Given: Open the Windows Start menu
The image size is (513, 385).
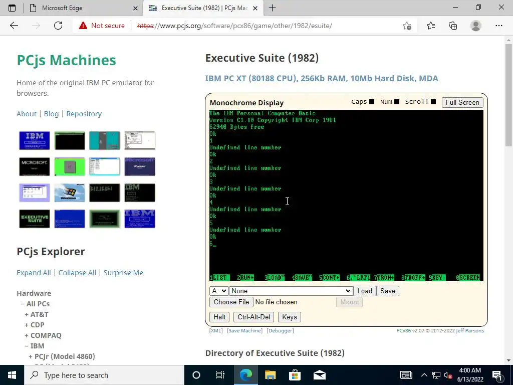Looking at the screenshot, I should tap(12, 375).
